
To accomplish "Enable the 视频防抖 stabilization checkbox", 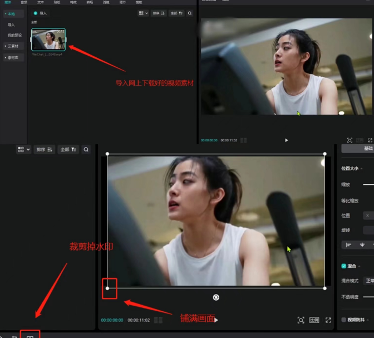I will point(344,320).
